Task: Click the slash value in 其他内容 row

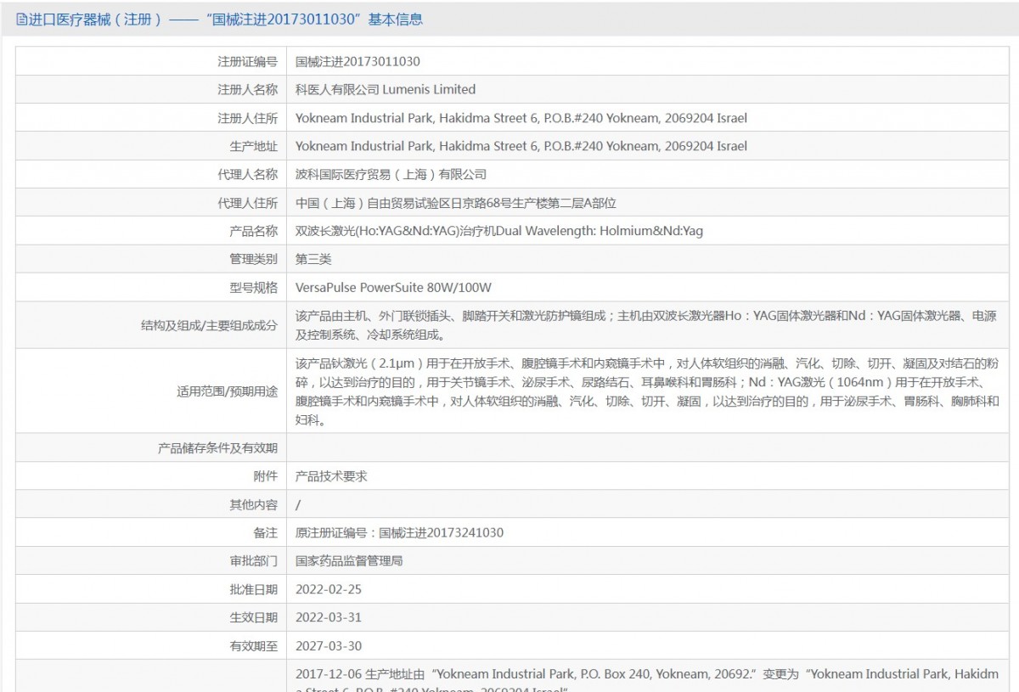Action: (x=298, y=504)
